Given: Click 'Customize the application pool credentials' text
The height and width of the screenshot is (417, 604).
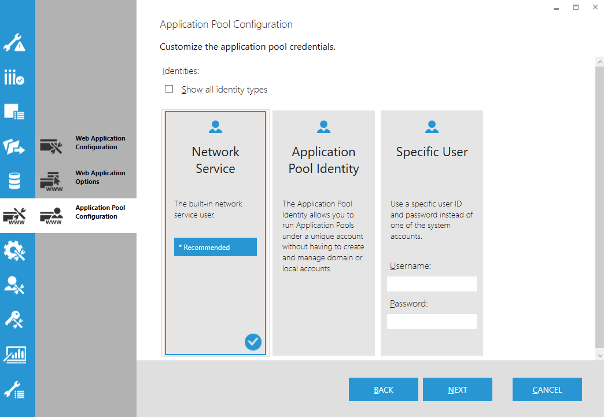Looking at the screenshot, I should (x=247, y=47).
